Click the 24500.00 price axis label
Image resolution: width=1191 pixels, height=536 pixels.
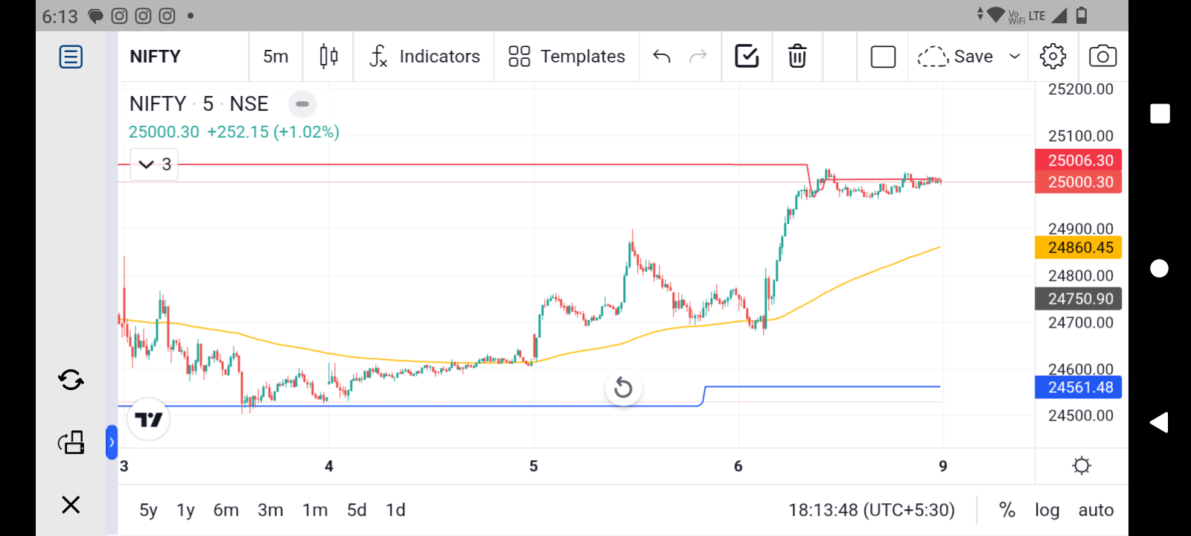coord(1081,415)
